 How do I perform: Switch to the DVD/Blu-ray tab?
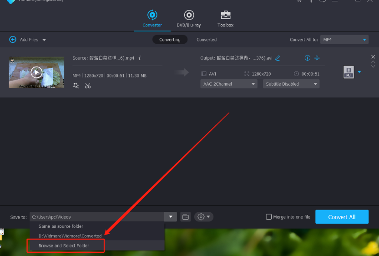click(x=189, y=19)
